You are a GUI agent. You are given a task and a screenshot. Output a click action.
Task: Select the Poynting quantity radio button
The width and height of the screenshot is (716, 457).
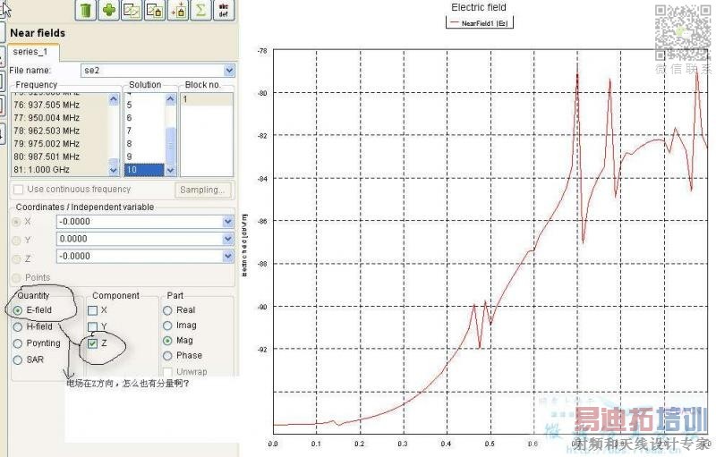[18, 343]
